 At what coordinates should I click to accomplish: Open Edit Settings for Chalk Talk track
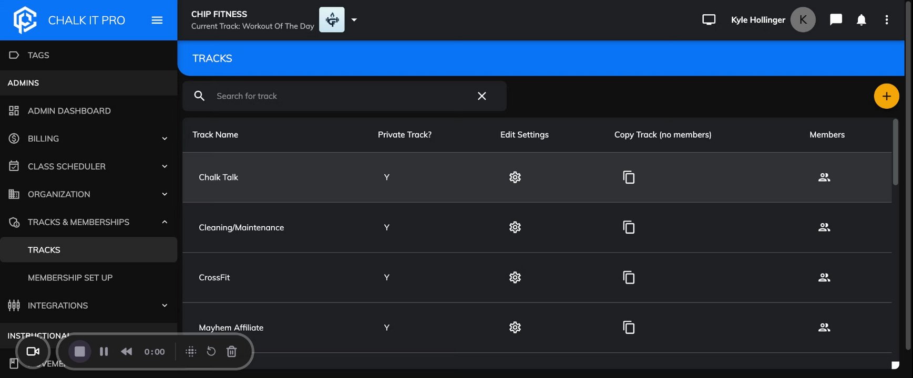515,177
